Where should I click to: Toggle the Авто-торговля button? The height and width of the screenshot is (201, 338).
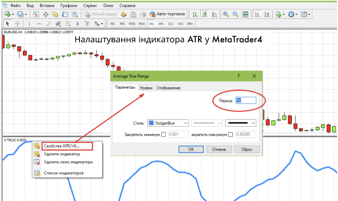(167, 14)
